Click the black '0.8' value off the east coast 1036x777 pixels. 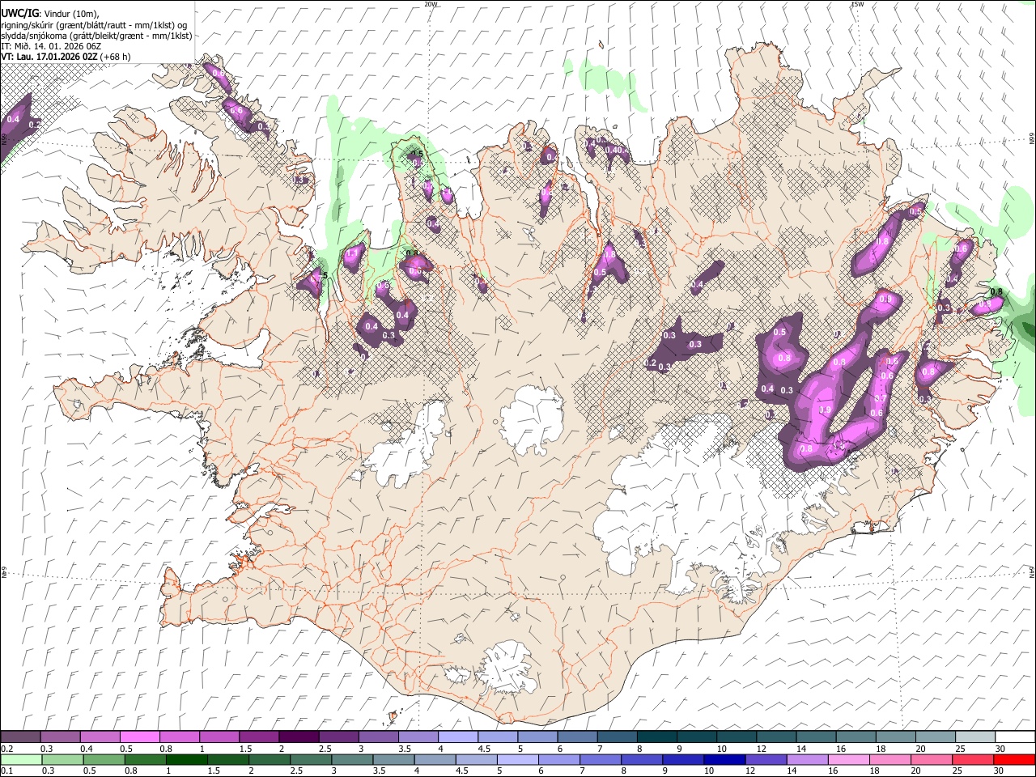(x=996, y=292)
